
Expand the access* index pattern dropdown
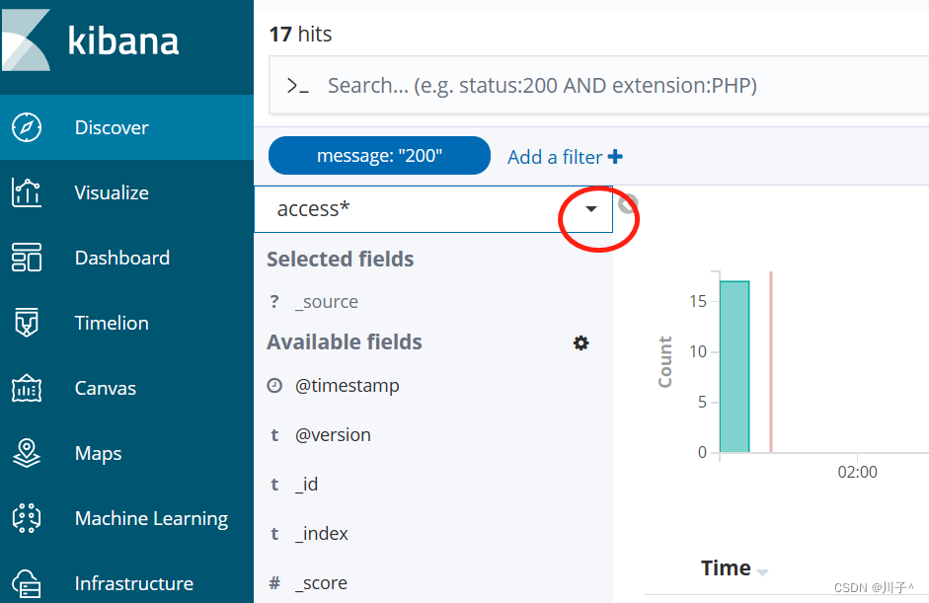pyautogui.click(x=591, y=209)
